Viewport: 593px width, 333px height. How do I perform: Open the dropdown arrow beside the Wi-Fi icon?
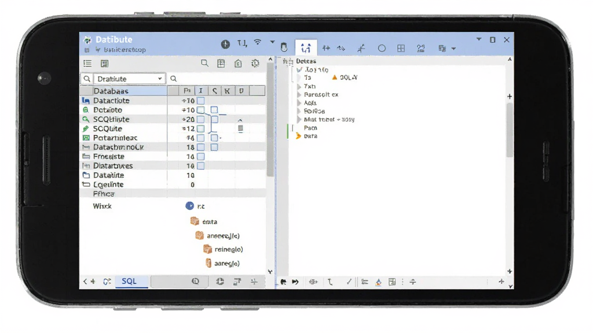point(272,42)
